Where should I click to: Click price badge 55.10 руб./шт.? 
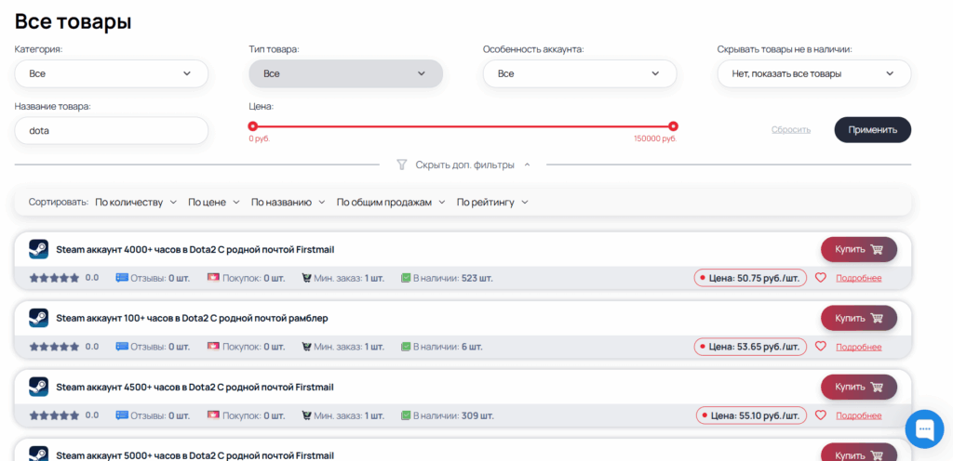tap(751, 415)
